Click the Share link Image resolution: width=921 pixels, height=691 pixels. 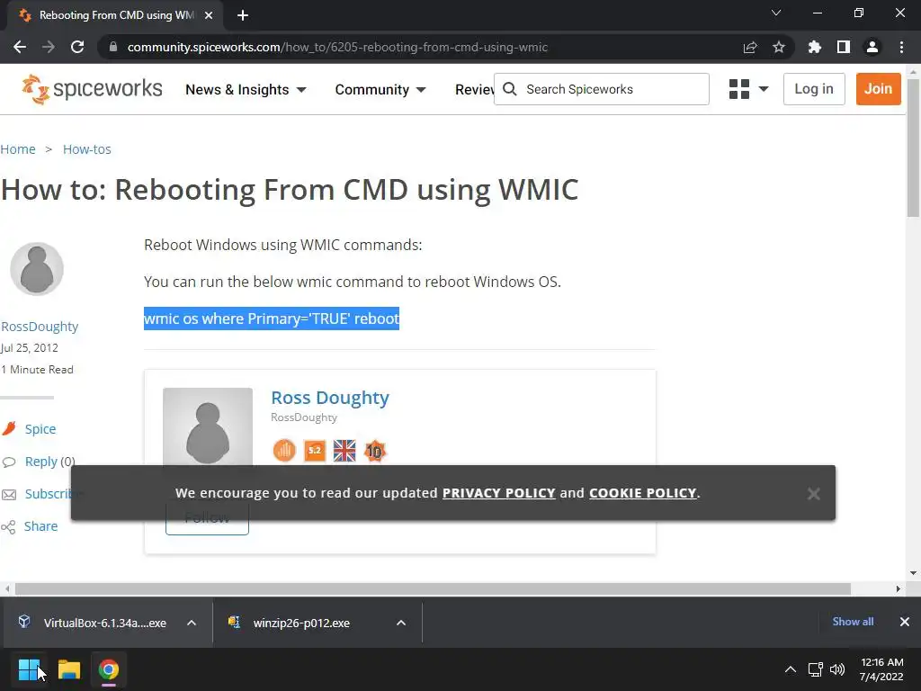click(x=40, y=526)
